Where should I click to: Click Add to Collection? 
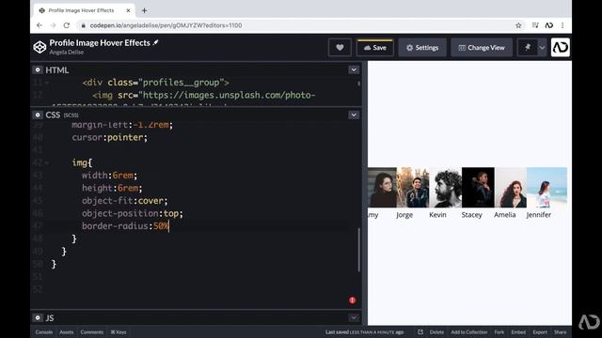click(x=468, y=331)
